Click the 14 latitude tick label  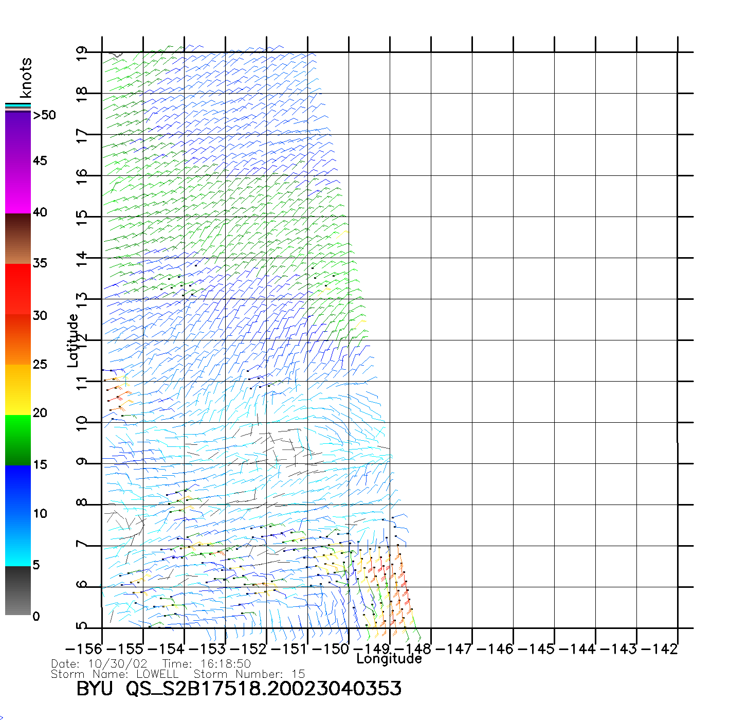click(82, 259)
